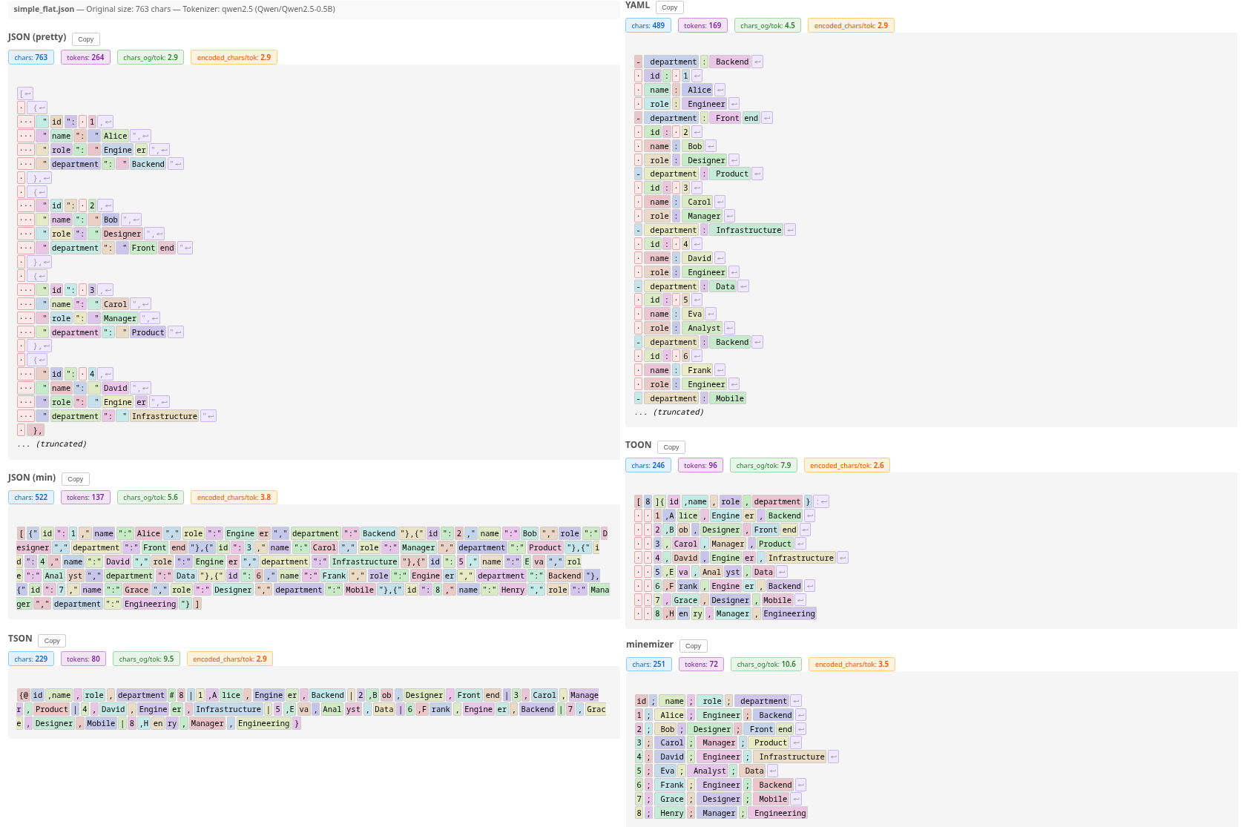Viewport: 1244px width, 827px height.
Task: Click the 'tokens: 72' badge
Action: pos(701,664)
